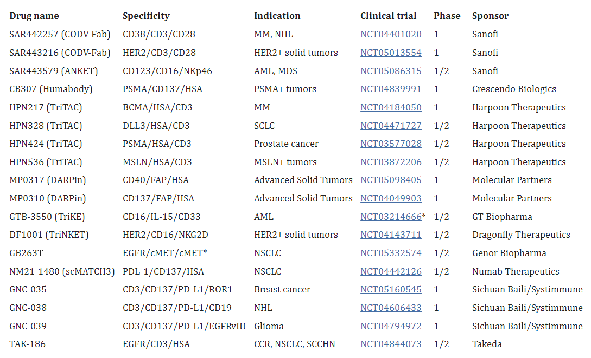Open the NCT04839991 trial link

[x=391, y=89]
